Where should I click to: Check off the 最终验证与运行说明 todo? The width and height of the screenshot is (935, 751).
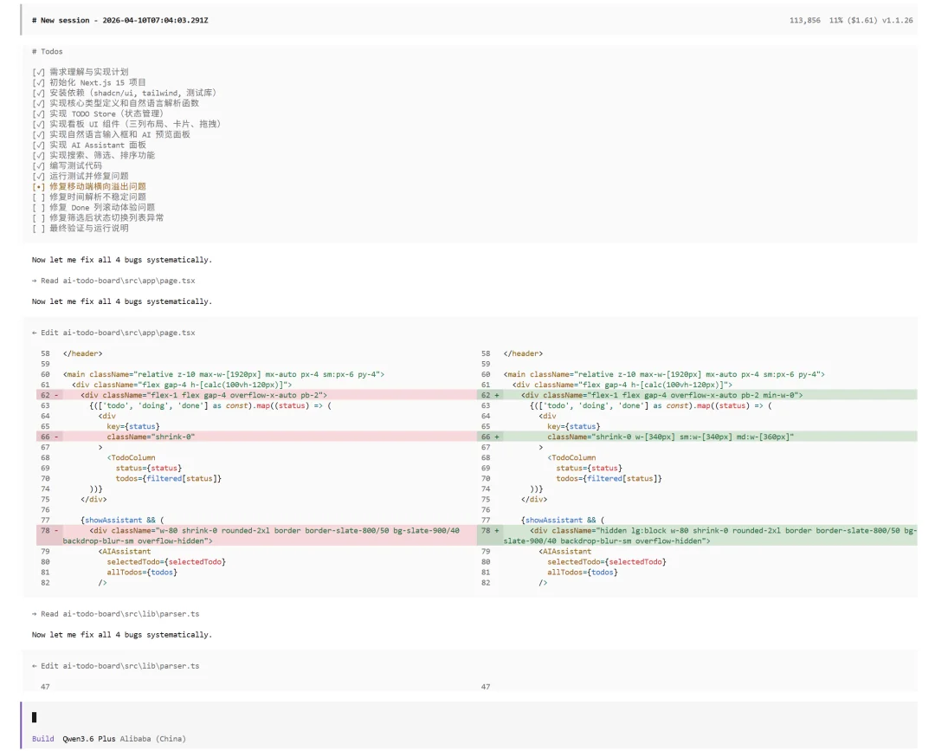(36, 228)
